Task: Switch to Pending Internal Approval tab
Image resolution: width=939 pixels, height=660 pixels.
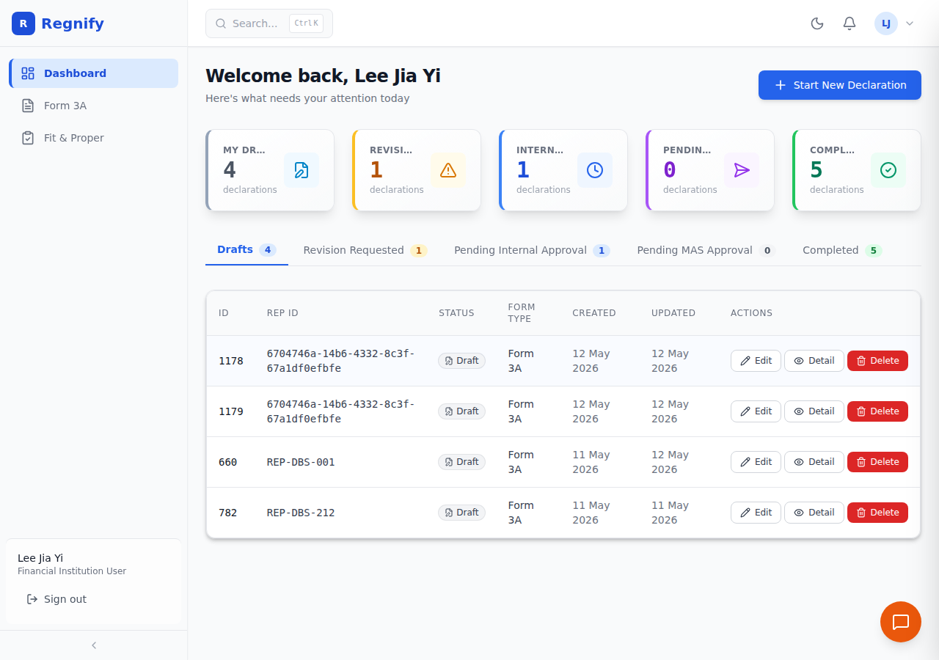Action: [x=532, y=250]
